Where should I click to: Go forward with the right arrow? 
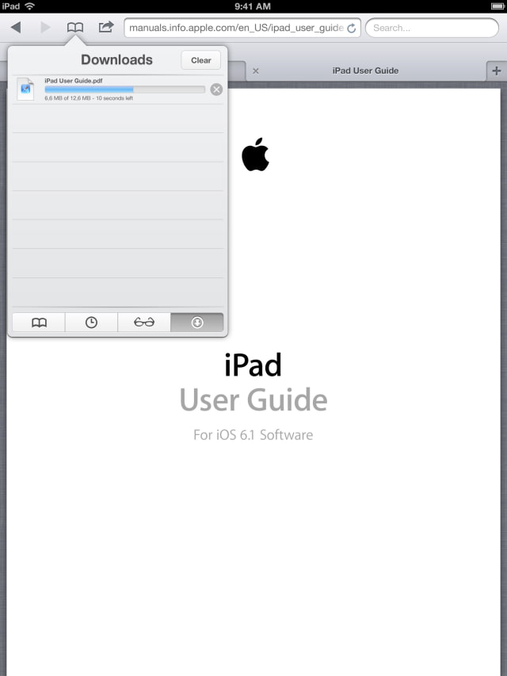(x=45, y=28)
